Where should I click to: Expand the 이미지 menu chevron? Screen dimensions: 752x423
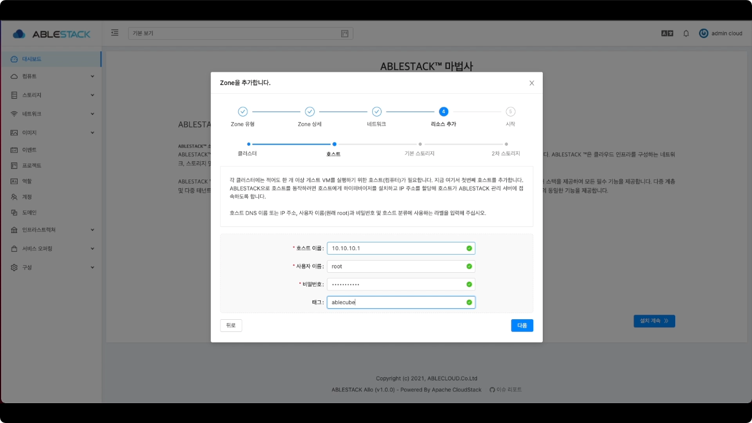[92, 133]
